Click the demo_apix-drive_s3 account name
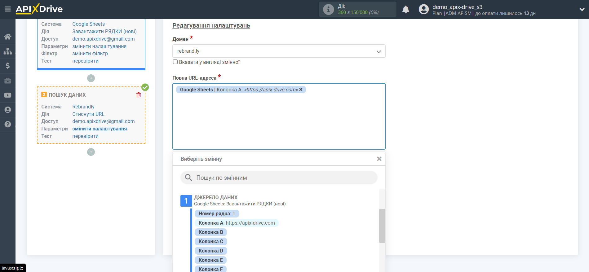The image size is (589, 272). (458, 7)
